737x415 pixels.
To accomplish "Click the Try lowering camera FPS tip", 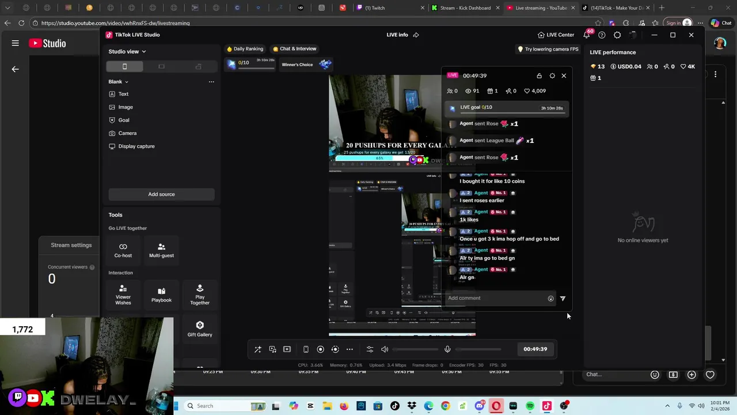I will 548,50.
